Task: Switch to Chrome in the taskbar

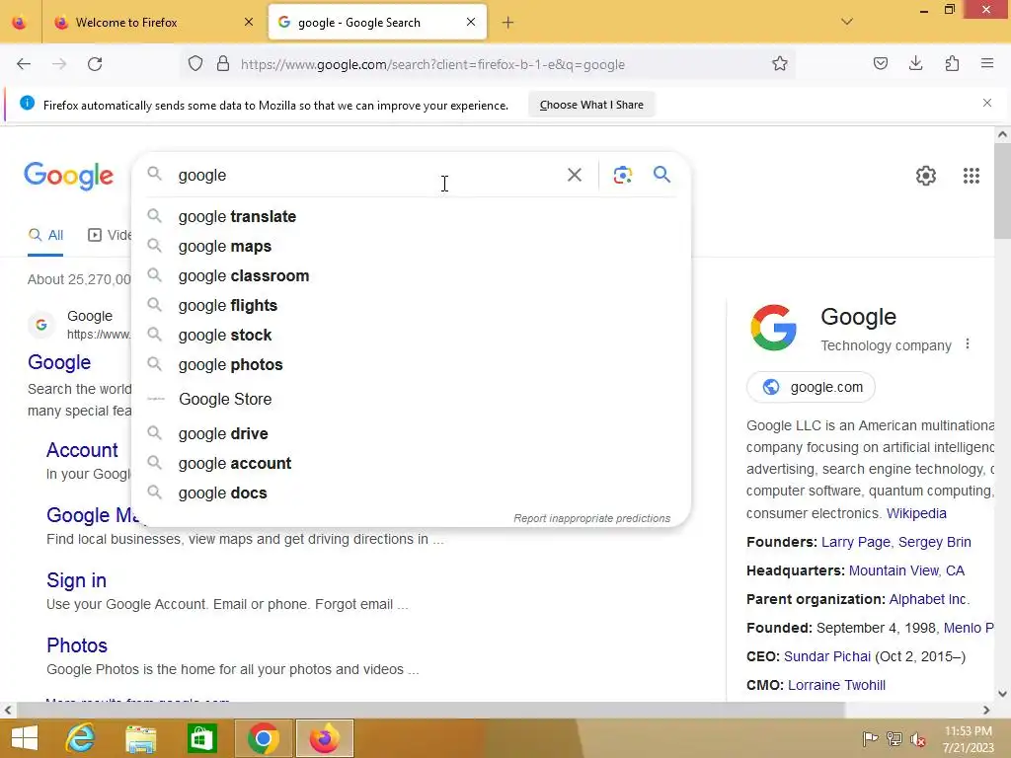Action: click(263, 738)
